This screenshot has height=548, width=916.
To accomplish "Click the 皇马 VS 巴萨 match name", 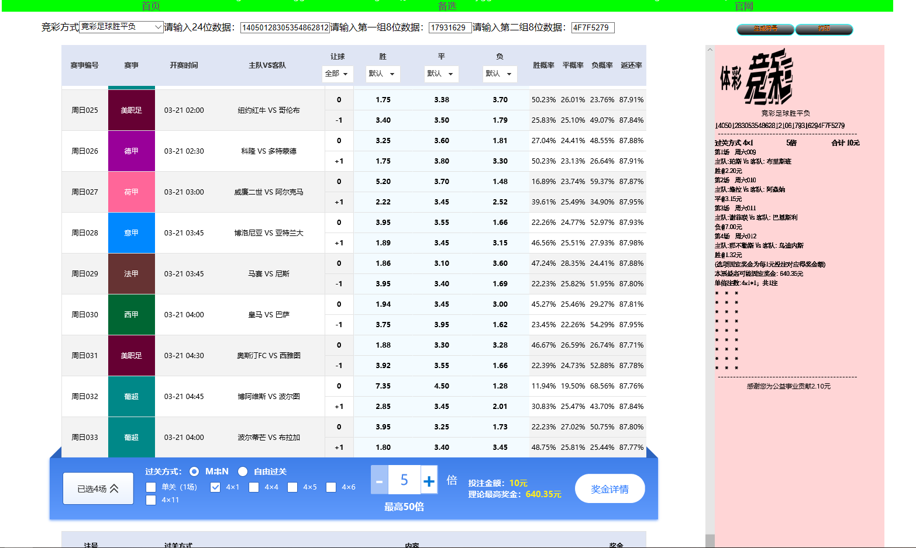I will [x=269, y=314].
